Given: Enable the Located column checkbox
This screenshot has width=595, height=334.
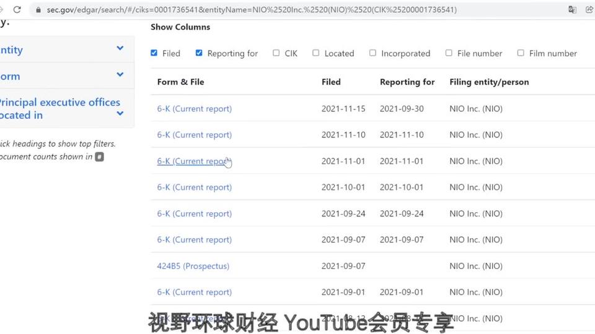Looking at the screenshot, I should (x=315, y=53).
